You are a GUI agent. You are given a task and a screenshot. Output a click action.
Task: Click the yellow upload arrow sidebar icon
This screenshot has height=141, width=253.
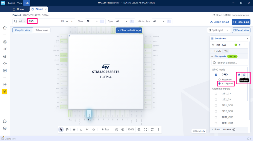click(x=5, y=91)
